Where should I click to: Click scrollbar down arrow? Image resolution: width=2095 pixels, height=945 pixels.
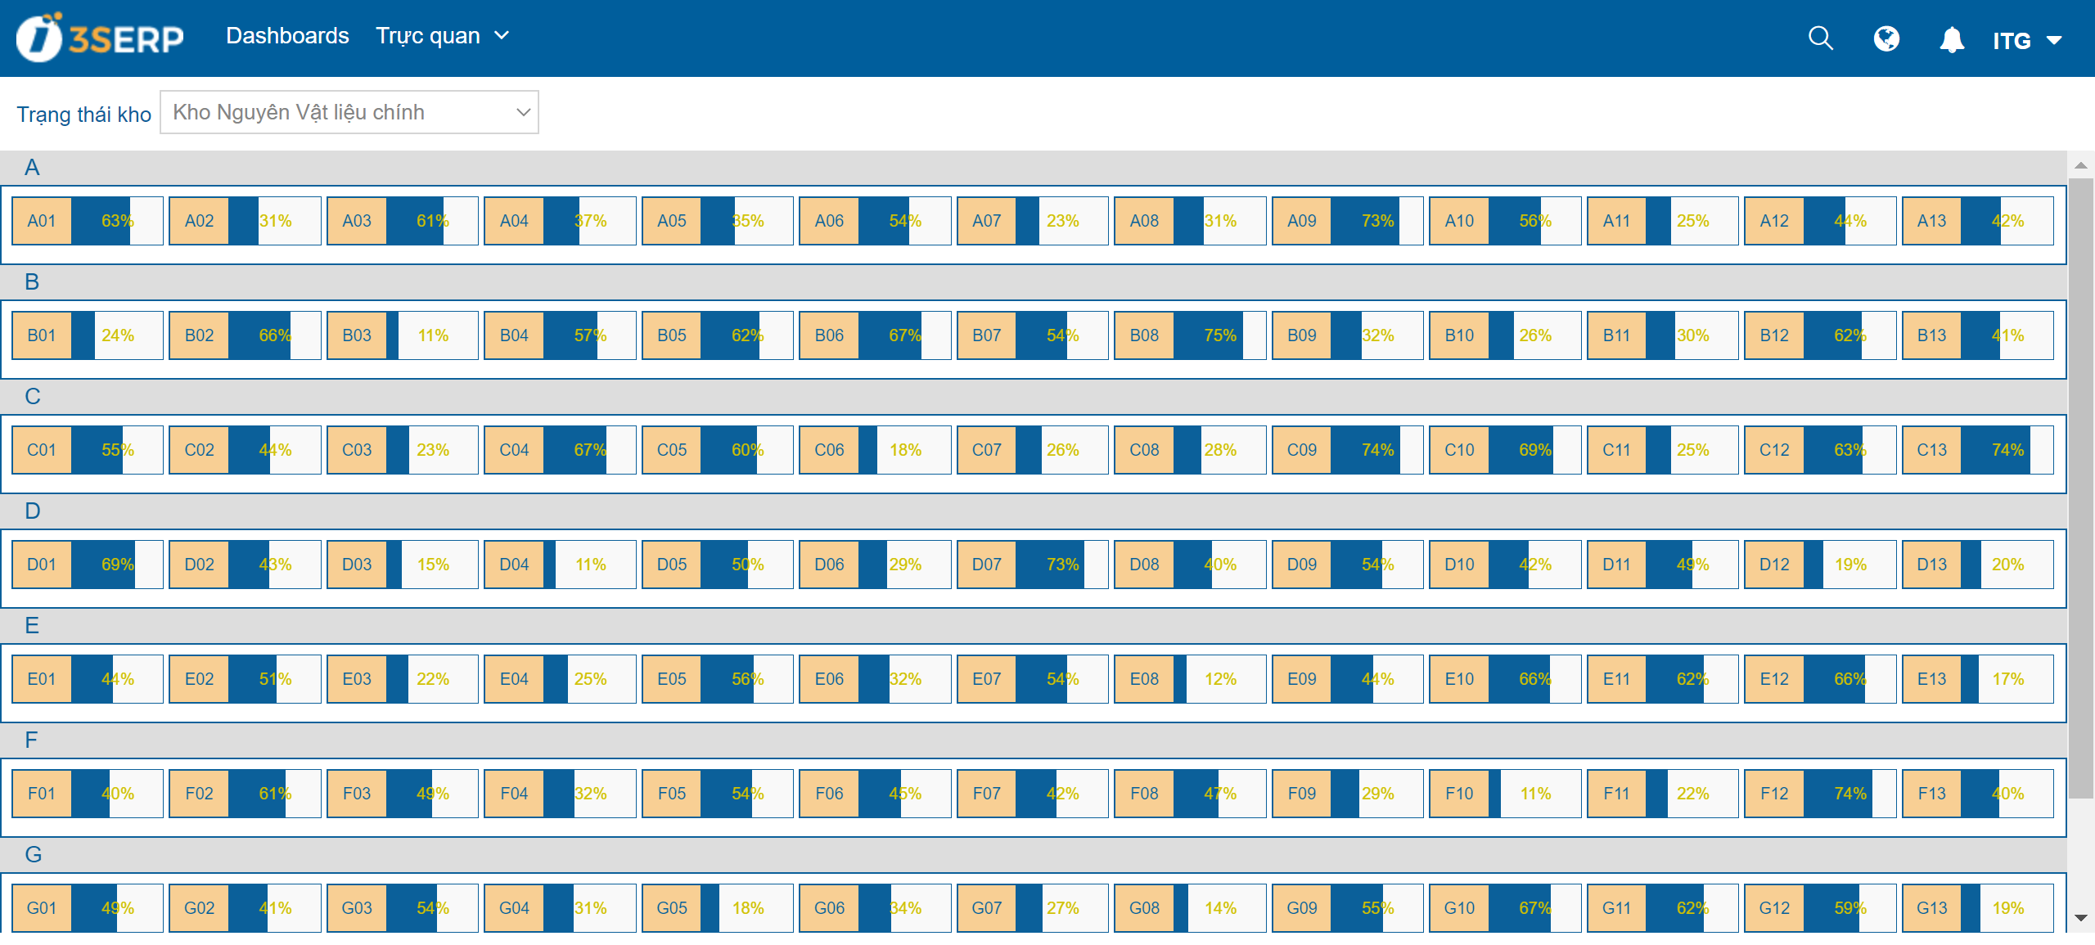pos(2080,918)
